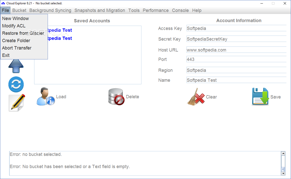This screenshot has height=179, width=291.
Task: Click the 'Error: no bucket selected.' log line
Action: point(36,154)
